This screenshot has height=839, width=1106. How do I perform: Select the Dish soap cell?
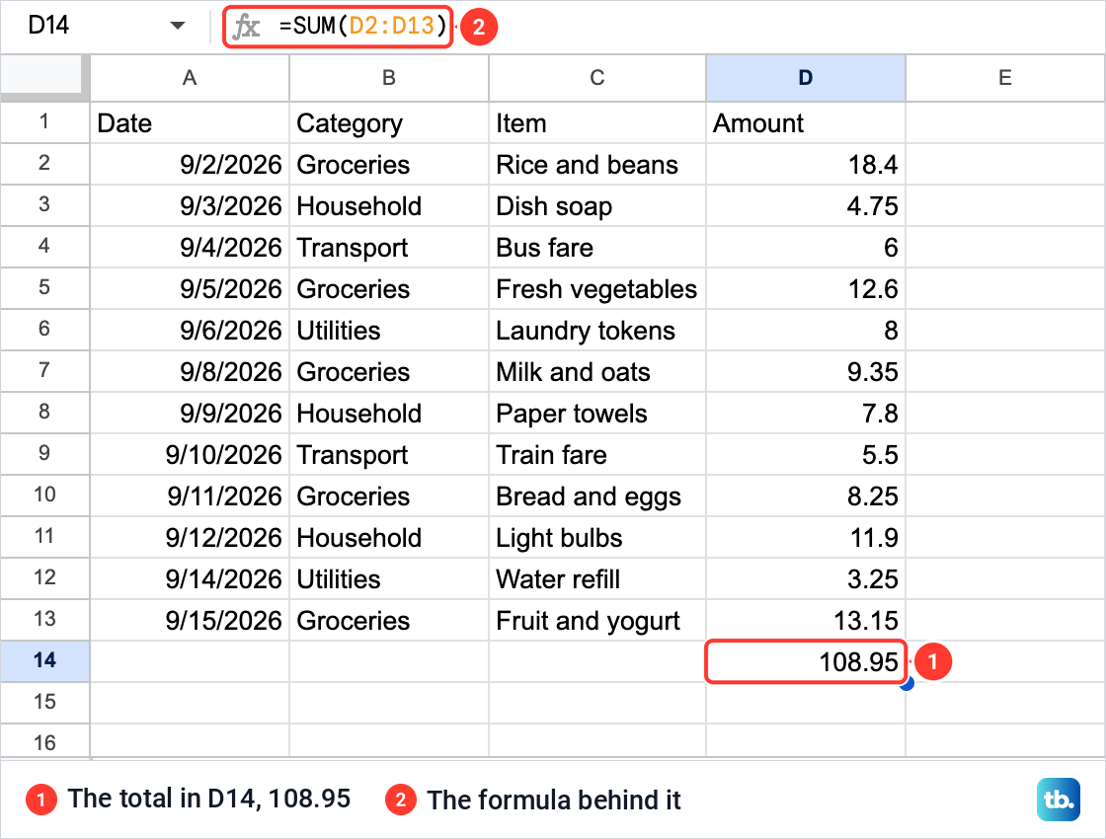(x=597, y=206)
